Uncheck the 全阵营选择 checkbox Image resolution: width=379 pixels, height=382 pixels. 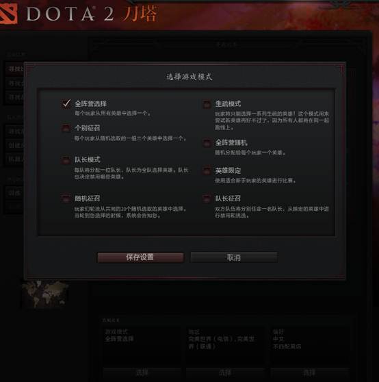click(66, 103)
